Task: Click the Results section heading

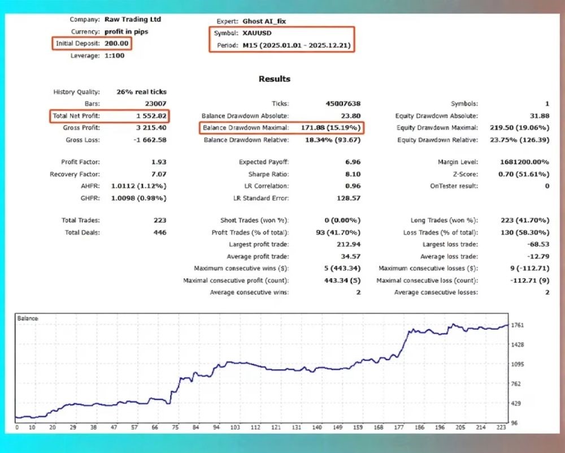Action: [274, 79]
